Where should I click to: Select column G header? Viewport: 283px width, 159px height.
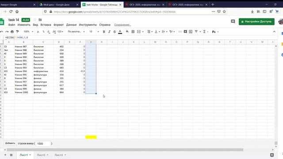[91, 42]
